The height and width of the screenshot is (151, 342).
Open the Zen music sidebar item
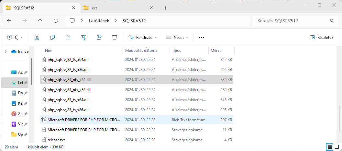[19, 114]
